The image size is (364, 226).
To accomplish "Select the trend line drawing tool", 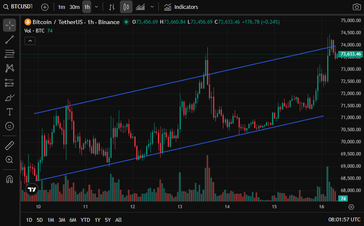I will click(10, 40).
